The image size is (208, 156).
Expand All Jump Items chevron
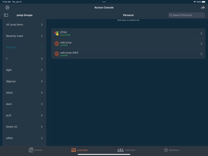pos(42,24)
